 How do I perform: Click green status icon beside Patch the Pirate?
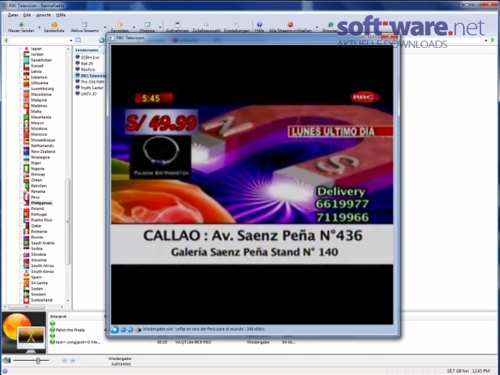pyautogui.click(x=52, y=330)
